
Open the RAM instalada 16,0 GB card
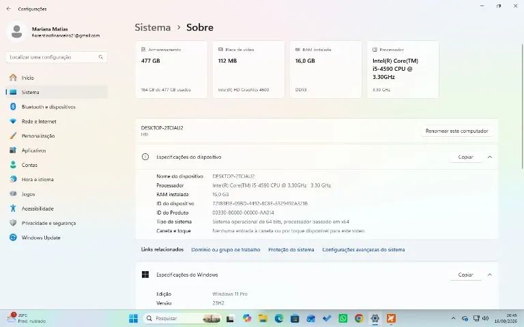[x=325, y=69]
